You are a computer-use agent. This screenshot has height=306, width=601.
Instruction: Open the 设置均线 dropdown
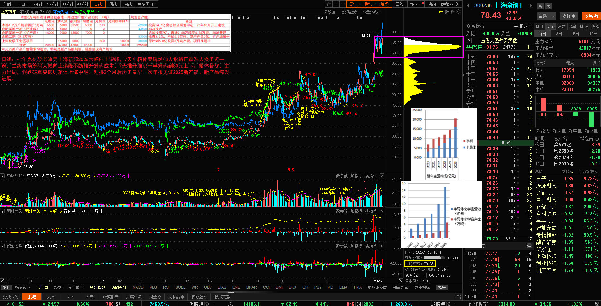[372, 12]
